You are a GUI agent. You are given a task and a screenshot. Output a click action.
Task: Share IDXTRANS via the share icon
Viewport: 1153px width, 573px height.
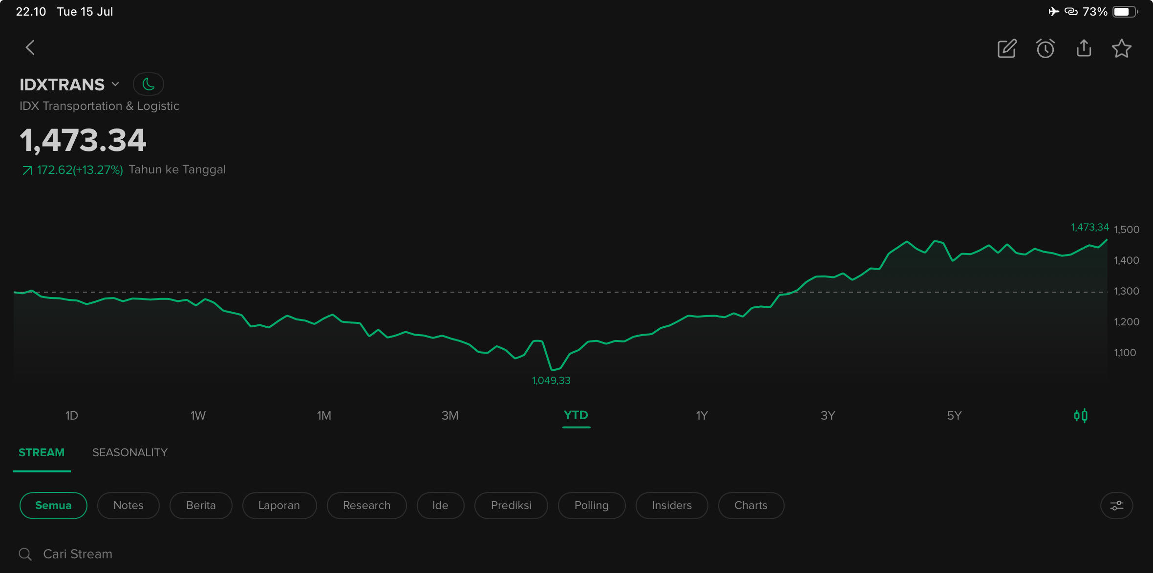pos(1084,48)
